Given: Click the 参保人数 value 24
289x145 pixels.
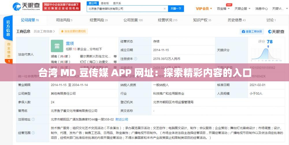Looking at the screenshot, I should pyautogui.click(x=53, y=102).
